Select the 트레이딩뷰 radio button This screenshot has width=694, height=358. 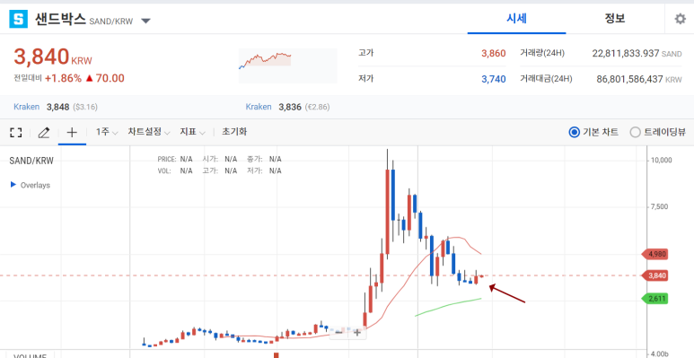click(635, 132)
